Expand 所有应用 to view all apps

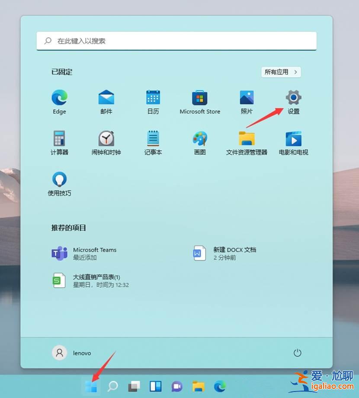(x=280, y=72)
